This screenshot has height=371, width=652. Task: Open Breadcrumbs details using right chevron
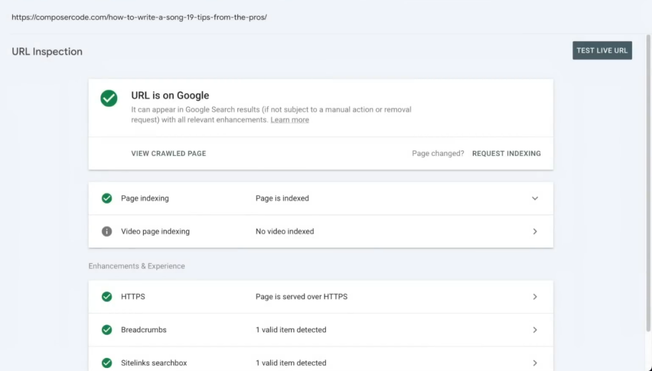[535, 330]
